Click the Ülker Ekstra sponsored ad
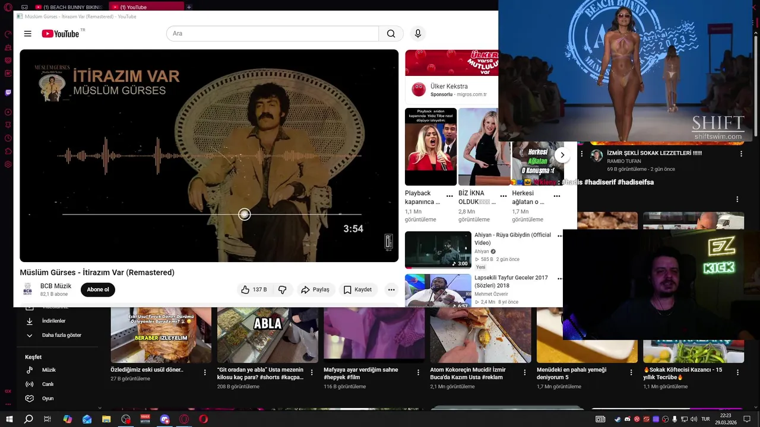The height and width of the screenshot is (427, 760). coord(451,76)
